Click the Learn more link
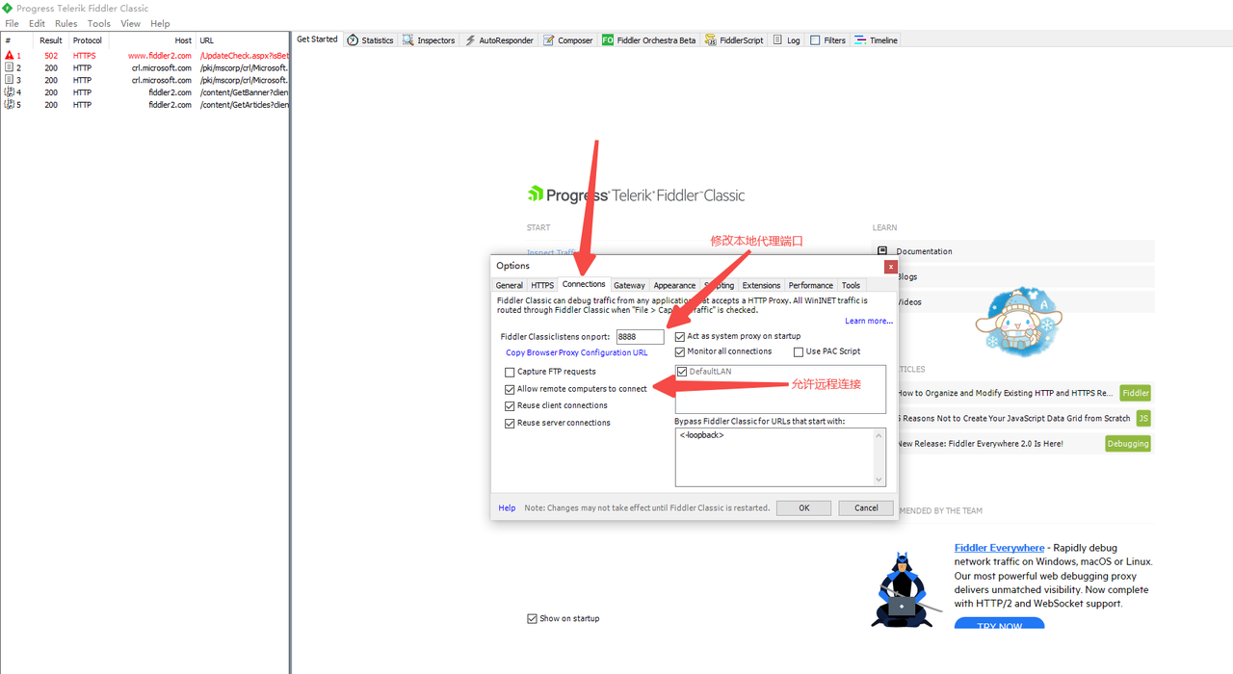The height and width of the screenshot is (674, 1233). click(x=869, y=321)
